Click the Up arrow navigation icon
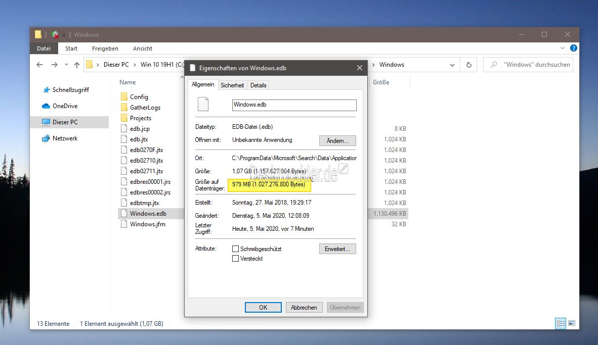598x345 pixels. point(77,65)
